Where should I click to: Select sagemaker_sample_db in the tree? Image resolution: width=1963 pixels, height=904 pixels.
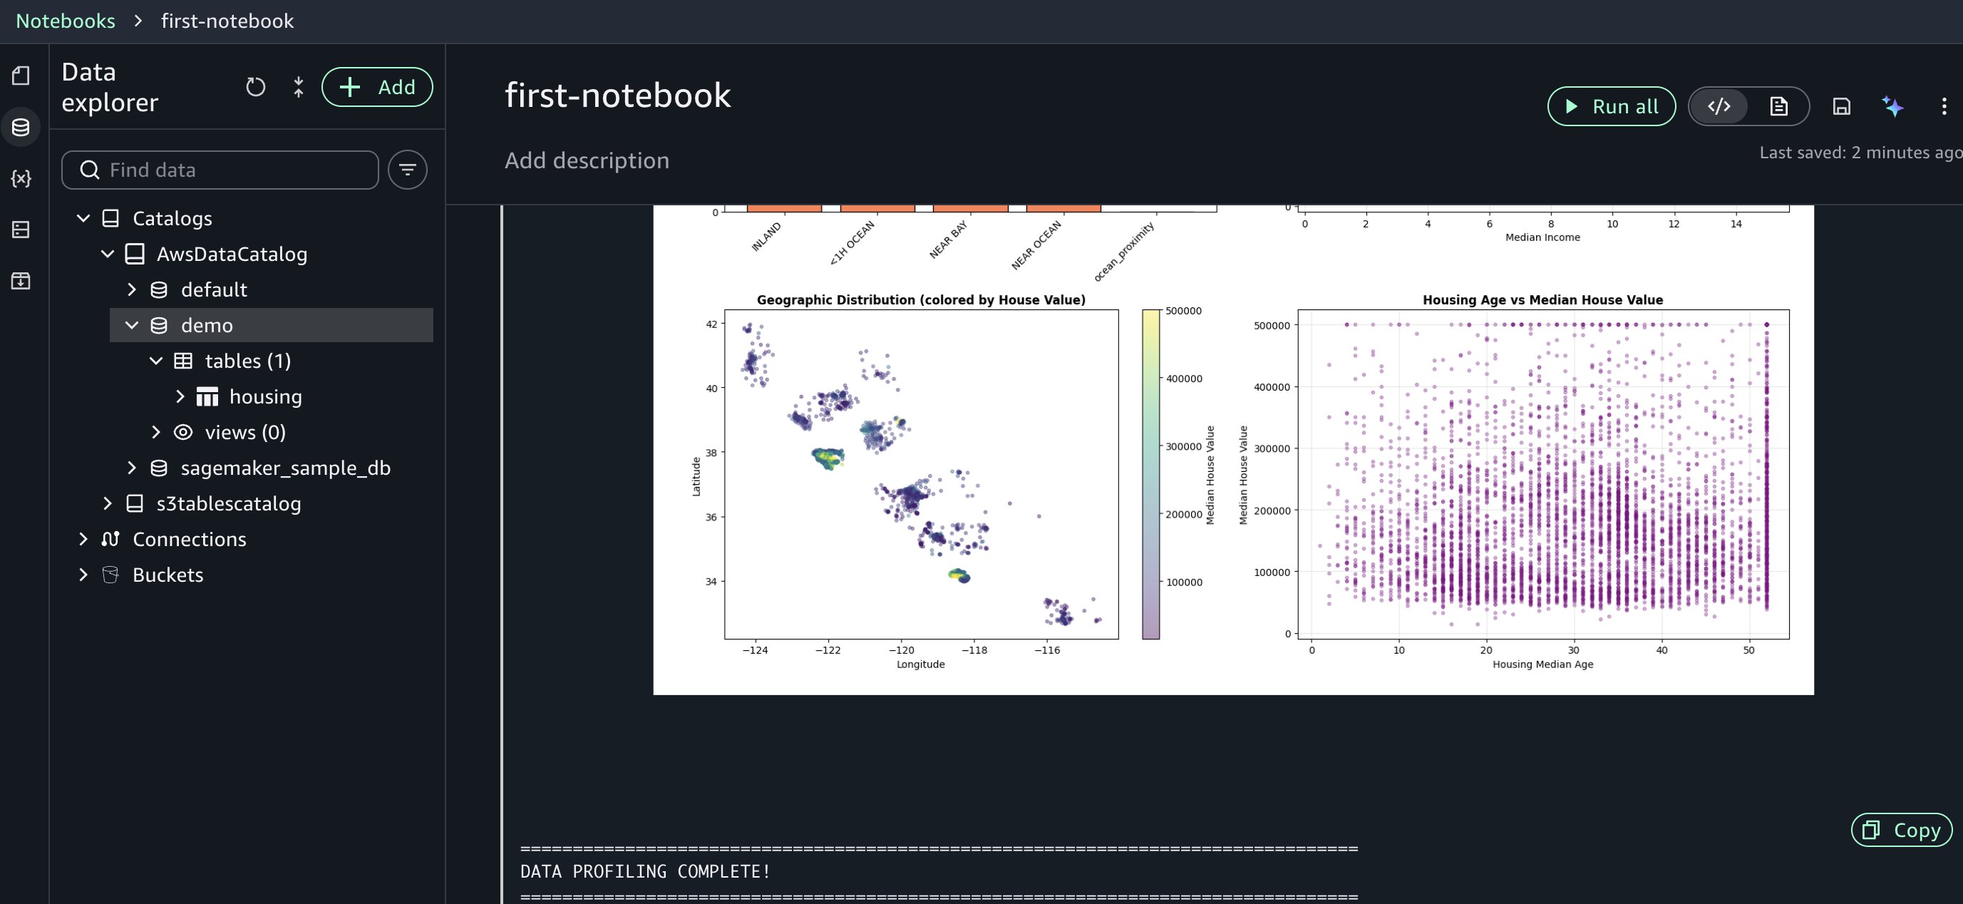[x=285, y=468]
